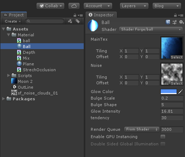Screen dimensions: 185x157
Task: Click the MainTex blue texture thumbnail
Action: 172,48
